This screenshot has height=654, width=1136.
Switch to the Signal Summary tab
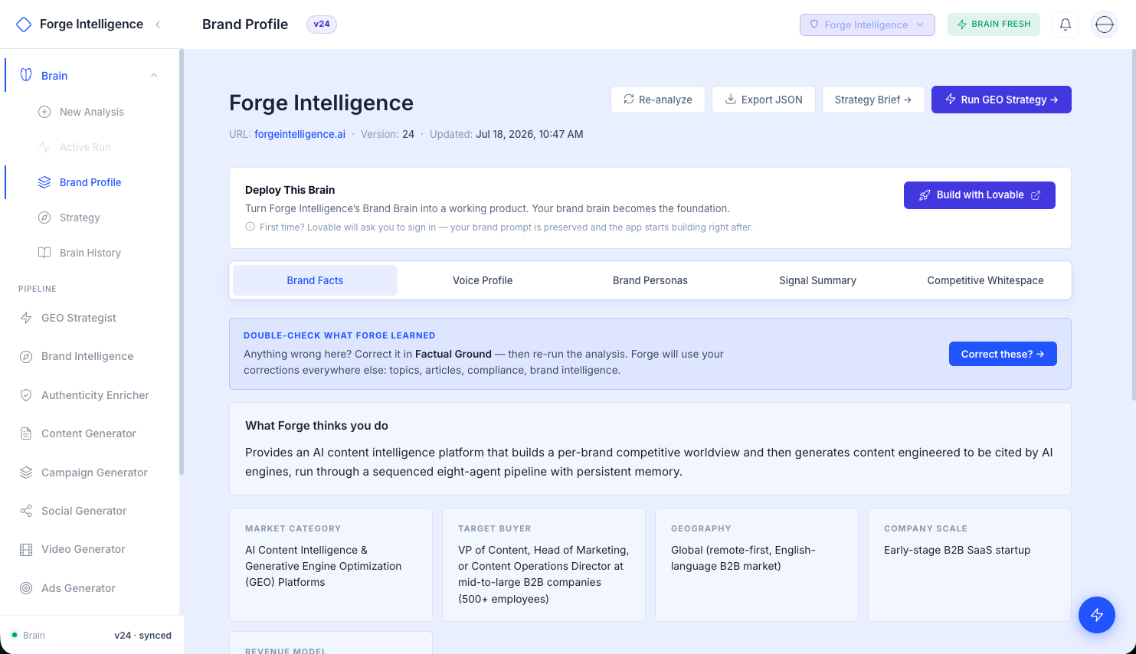click(817, 280)
